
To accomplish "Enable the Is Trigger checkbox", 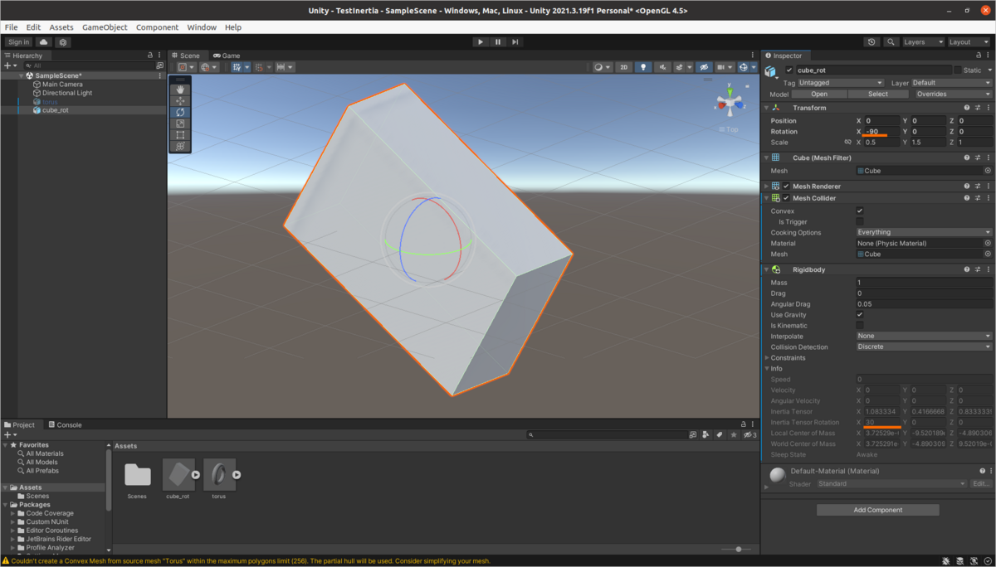I will pos(860,221).
